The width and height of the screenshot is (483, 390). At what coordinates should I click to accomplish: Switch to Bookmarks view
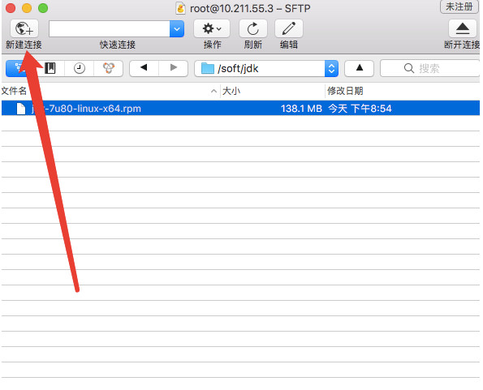click(x=50, y=68)
